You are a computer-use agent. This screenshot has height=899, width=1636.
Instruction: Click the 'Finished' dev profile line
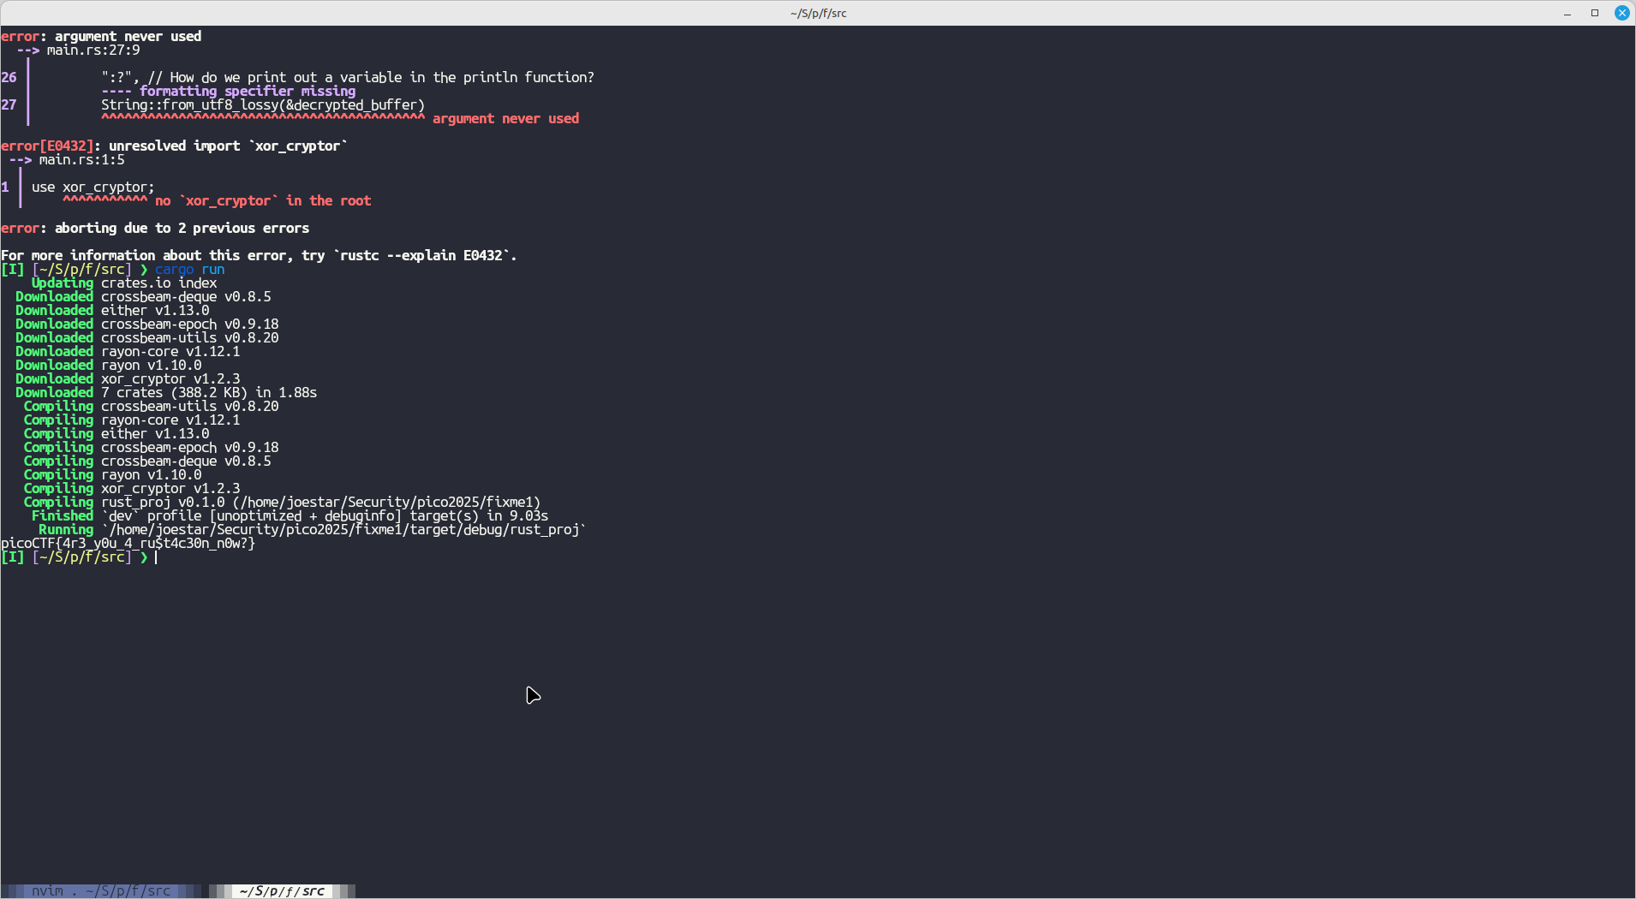tap(325, 516)
